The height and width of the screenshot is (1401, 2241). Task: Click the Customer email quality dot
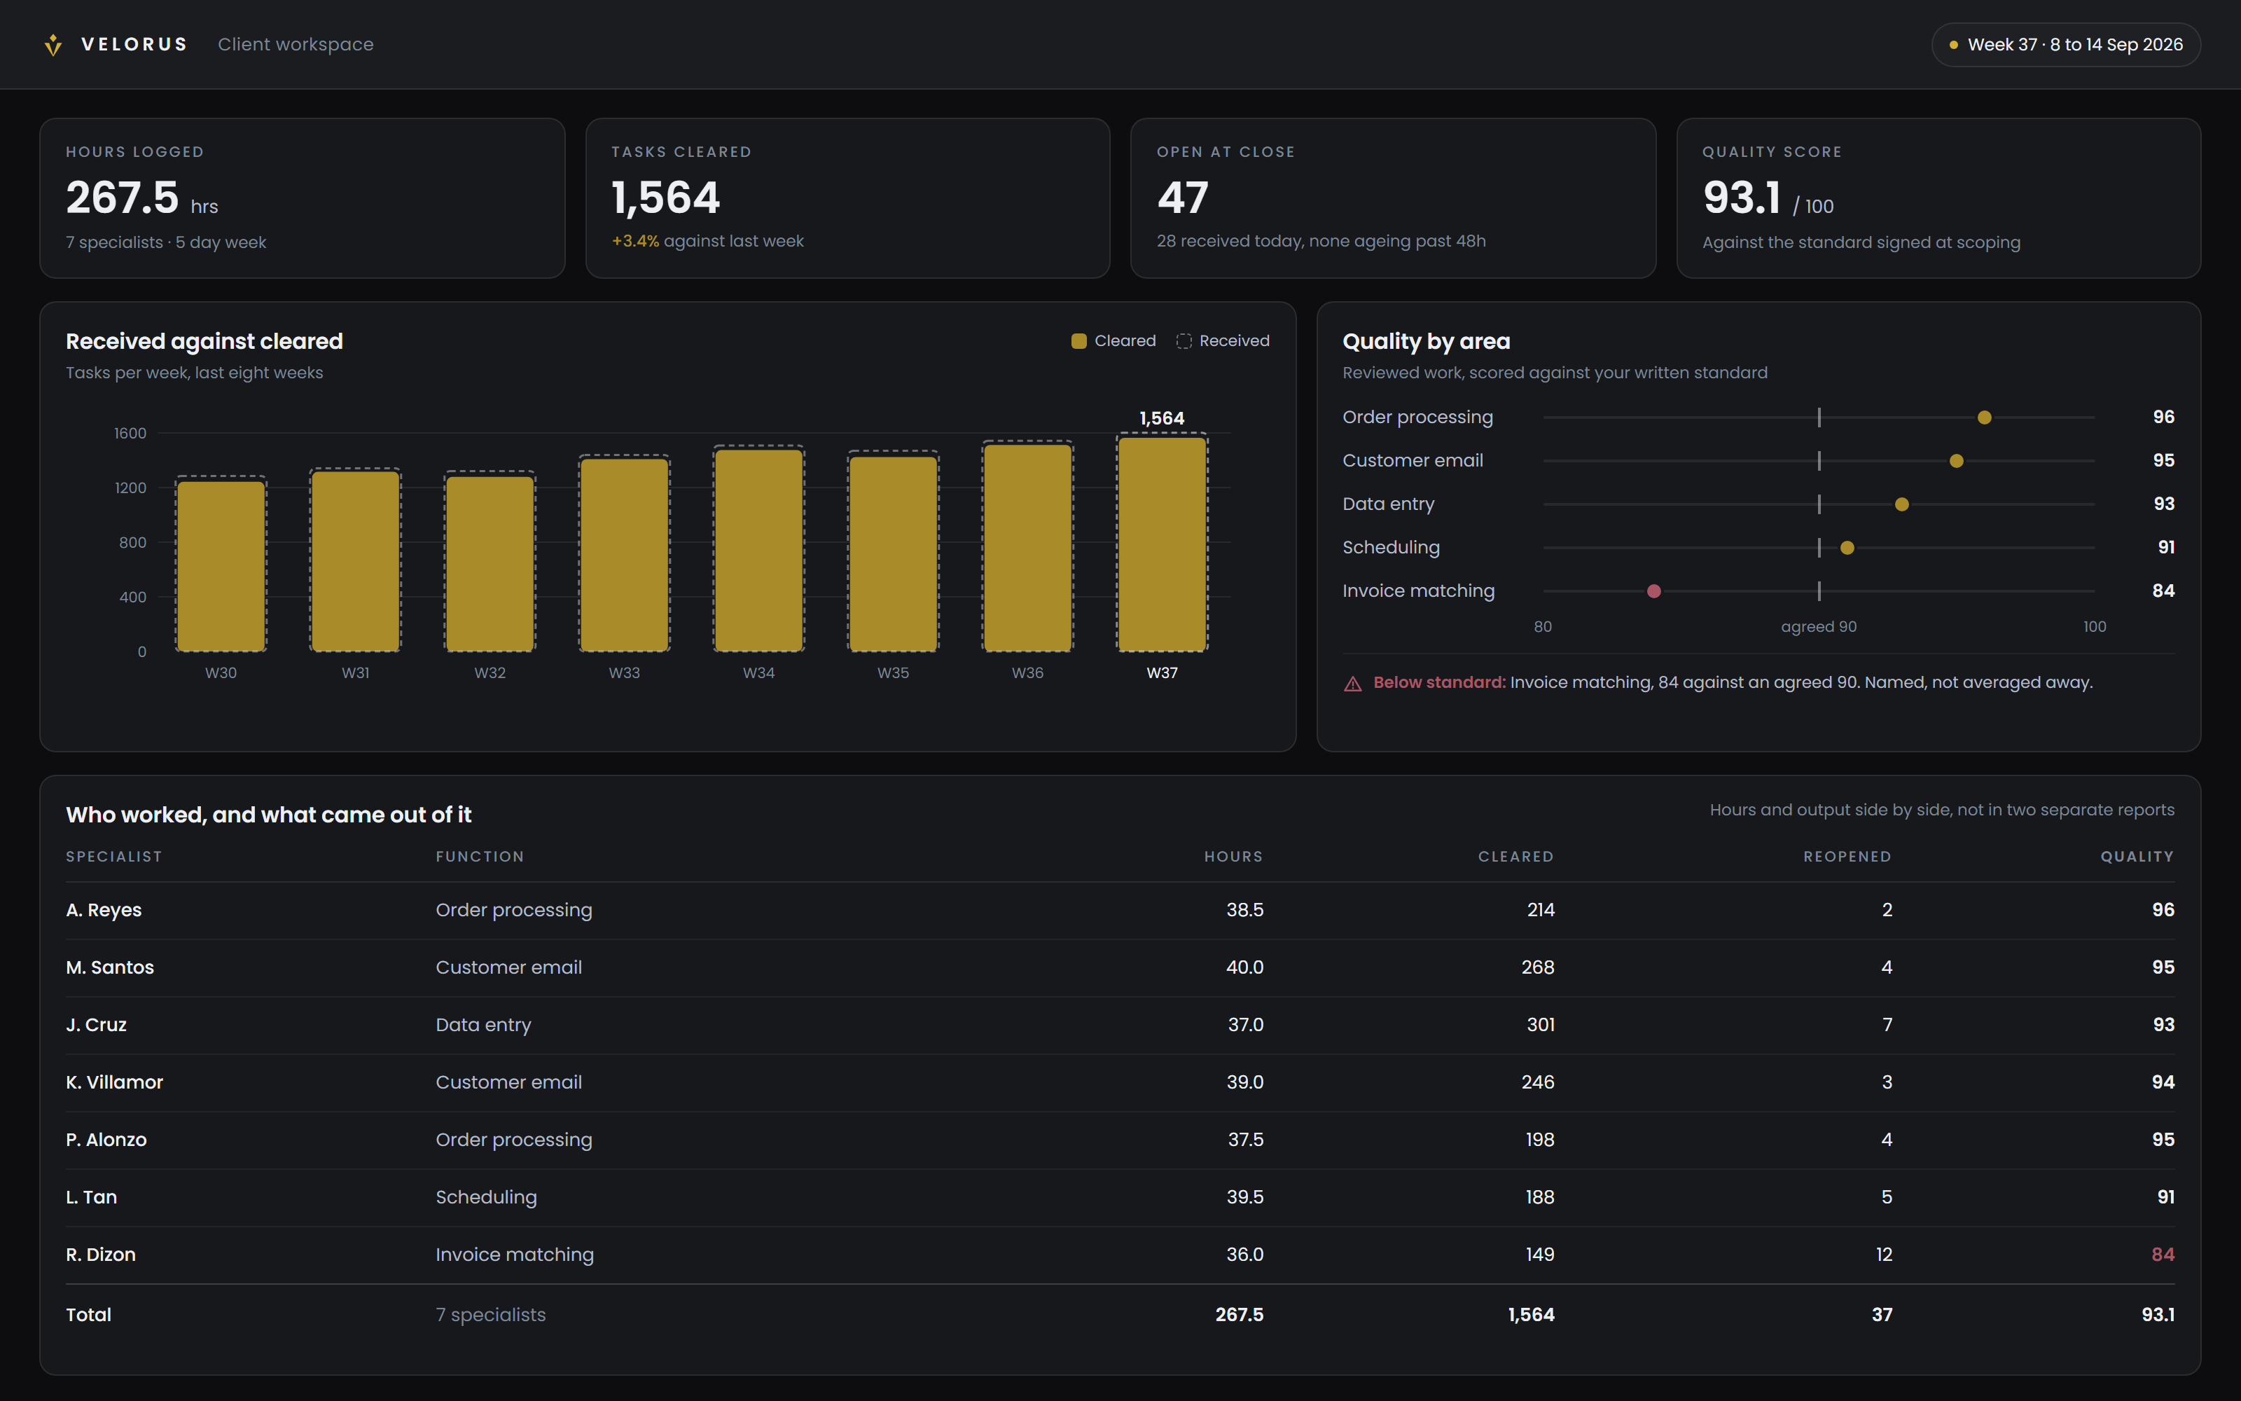coord(1956,462)
